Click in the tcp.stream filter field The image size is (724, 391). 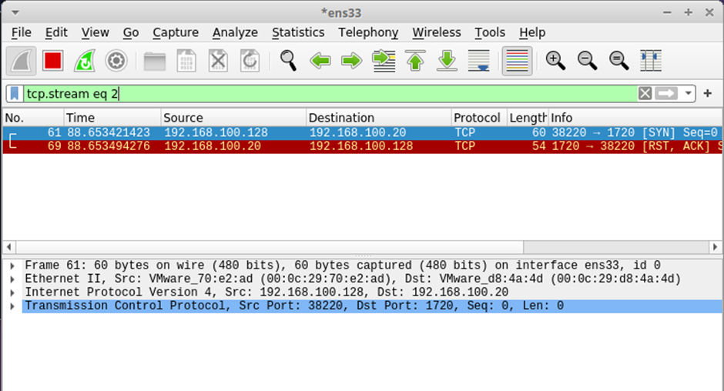coord(330,94)
